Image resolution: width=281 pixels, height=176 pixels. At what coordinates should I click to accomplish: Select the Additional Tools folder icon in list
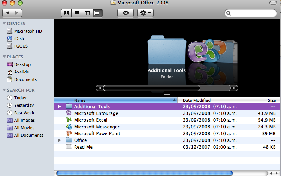click(69, 106)
